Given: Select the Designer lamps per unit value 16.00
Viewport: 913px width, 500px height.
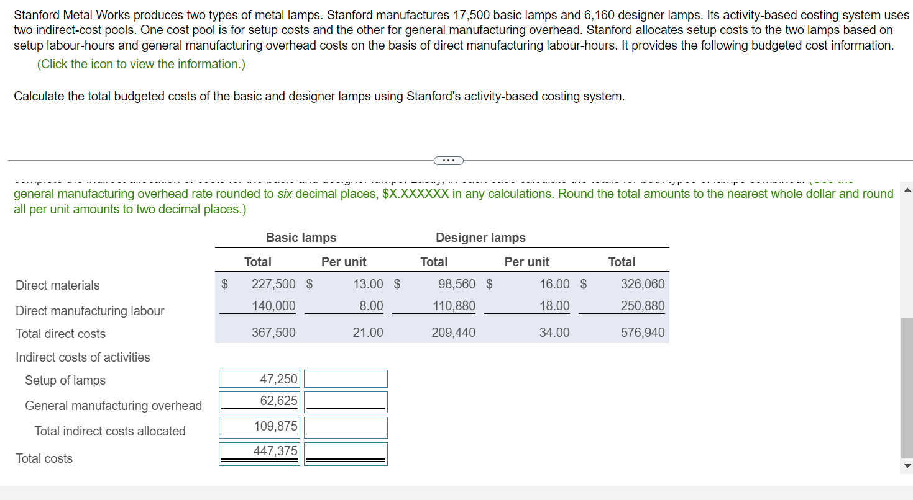Looking at the screenshot, I should click(554, 284).
